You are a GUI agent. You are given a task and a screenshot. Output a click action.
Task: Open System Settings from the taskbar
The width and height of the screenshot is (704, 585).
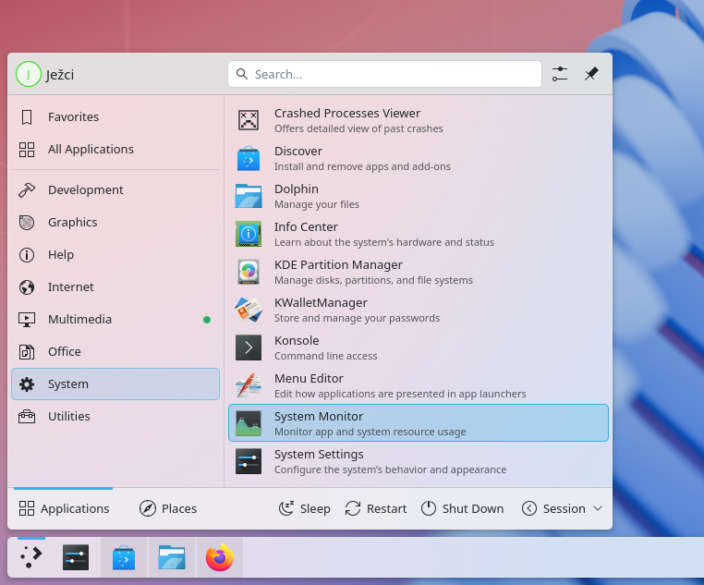(76, 557)
